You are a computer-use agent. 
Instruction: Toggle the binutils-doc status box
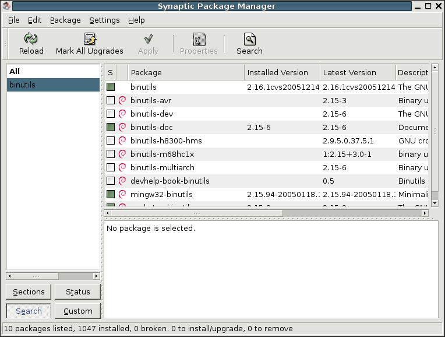pos(111,127)
